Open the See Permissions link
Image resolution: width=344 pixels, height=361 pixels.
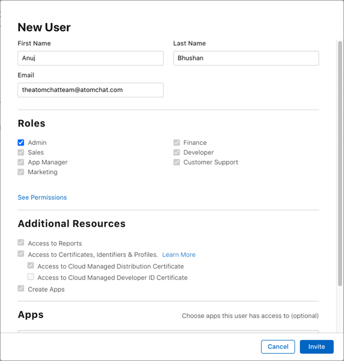pyautogui.click(x=42, y=198)
